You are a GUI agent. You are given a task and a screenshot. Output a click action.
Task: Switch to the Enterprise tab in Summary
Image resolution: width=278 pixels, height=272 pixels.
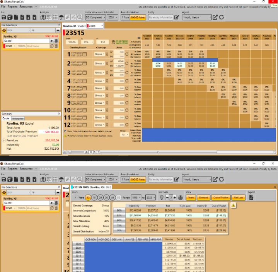point(17,118)
